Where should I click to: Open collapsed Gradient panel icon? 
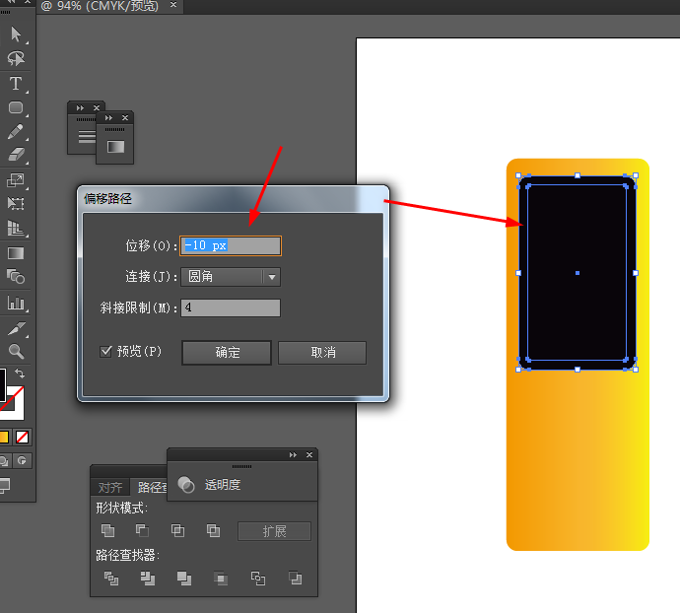(115, 147)
